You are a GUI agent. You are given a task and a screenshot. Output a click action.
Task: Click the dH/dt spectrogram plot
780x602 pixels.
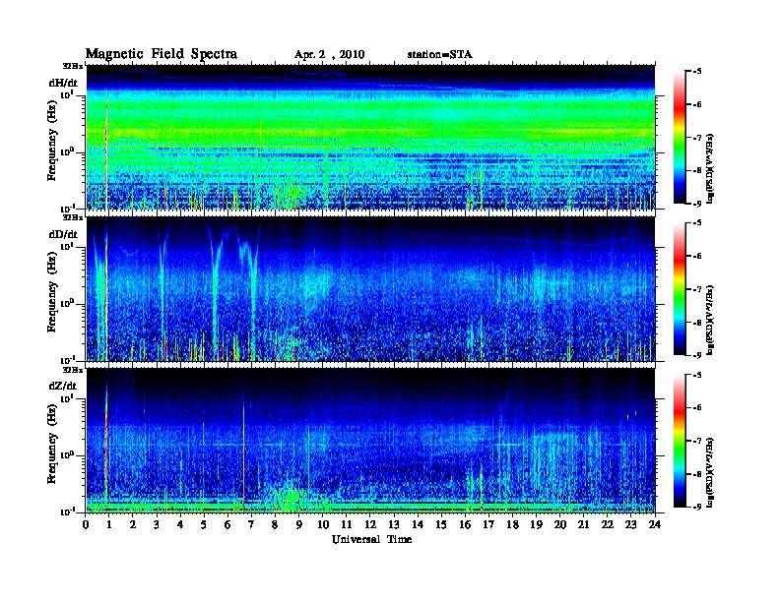pyautogui.click(x=371, y=137)
